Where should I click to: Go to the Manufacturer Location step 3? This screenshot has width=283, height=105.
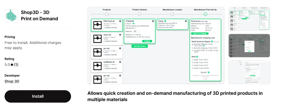click(172, 14)
